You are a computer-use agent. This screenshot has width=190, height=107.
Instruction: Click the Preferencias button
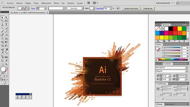[x=148, y=9]
